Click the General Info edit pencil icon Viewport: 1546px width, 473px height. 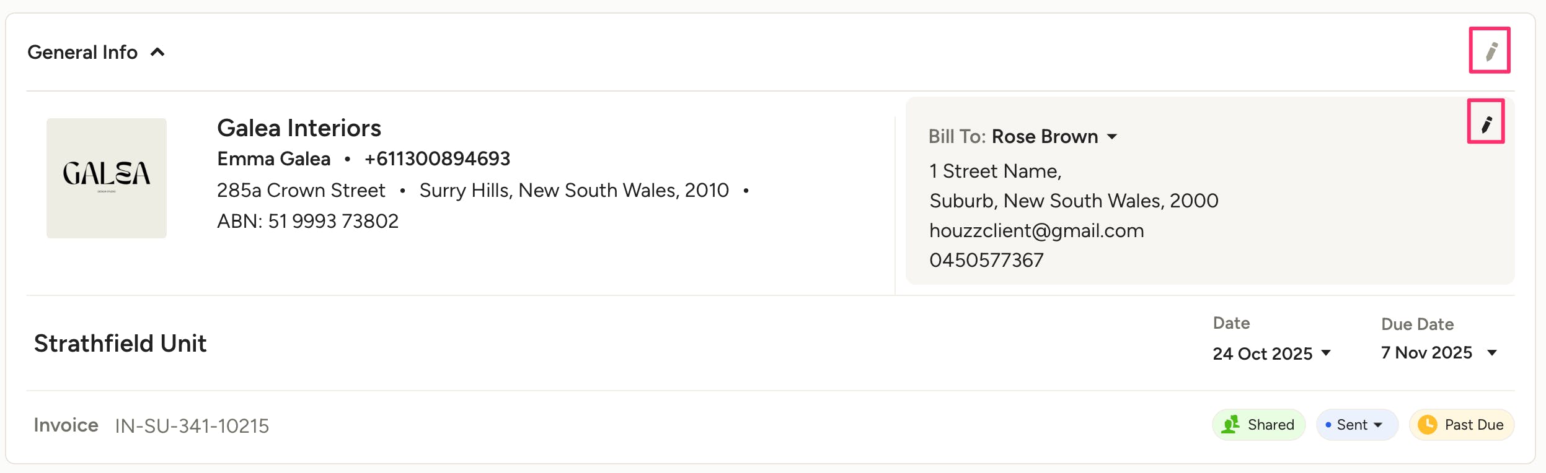(1491, 51)
